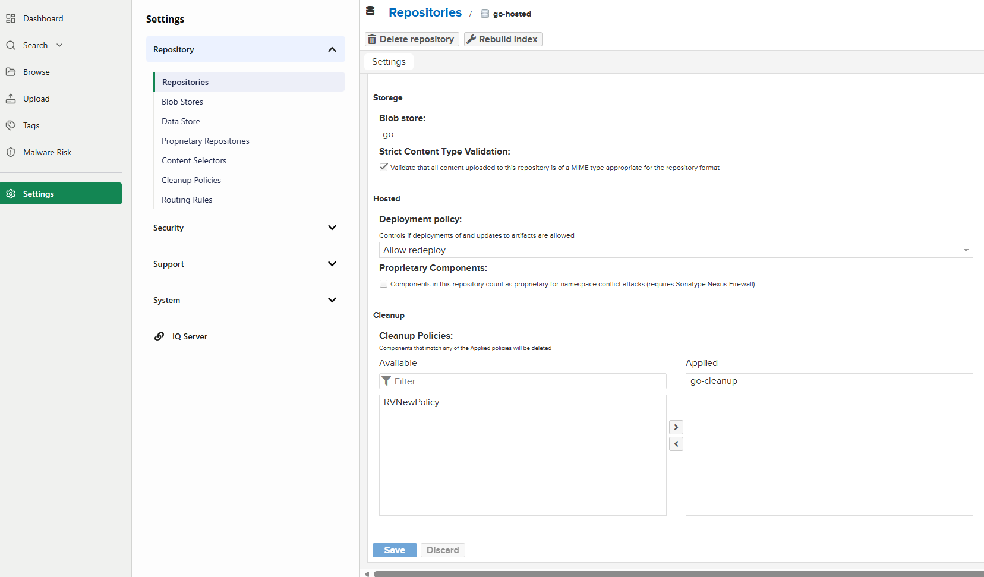This screenshot has width=984, height=577.
Task: Click the Upload tray icon
Action: tap(11, 99)
